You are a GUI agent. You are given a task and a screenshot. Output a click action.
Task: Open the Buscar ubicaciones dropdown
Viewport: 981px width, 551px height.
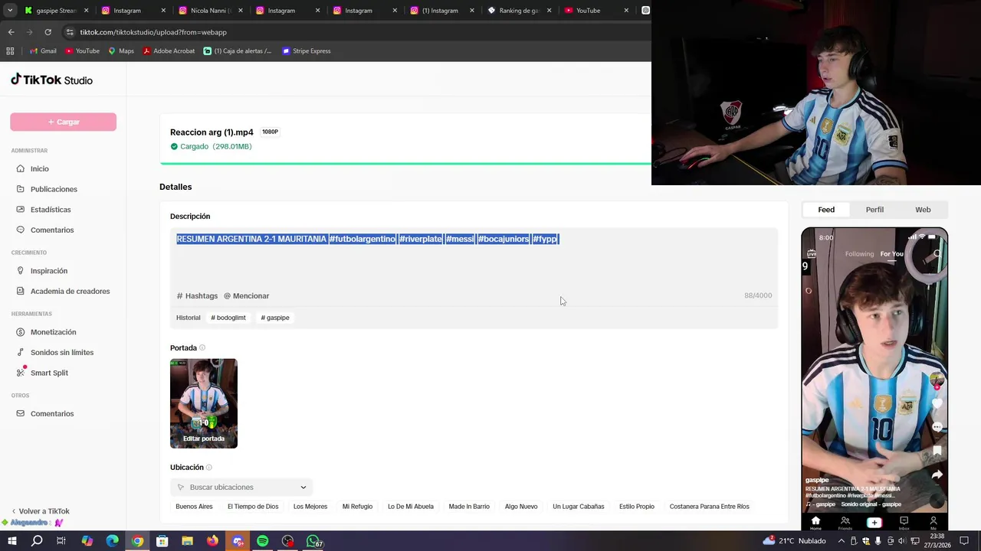241,487
